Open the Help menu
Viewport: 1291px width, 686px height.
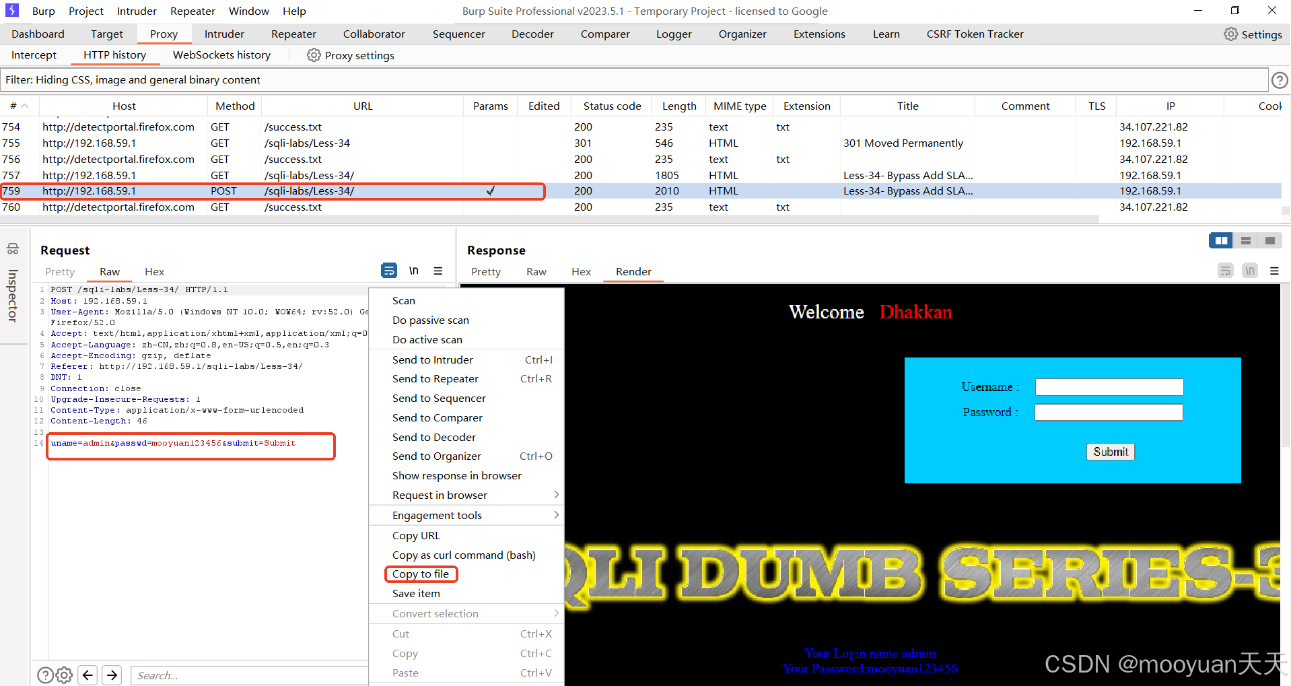point(294,11)
